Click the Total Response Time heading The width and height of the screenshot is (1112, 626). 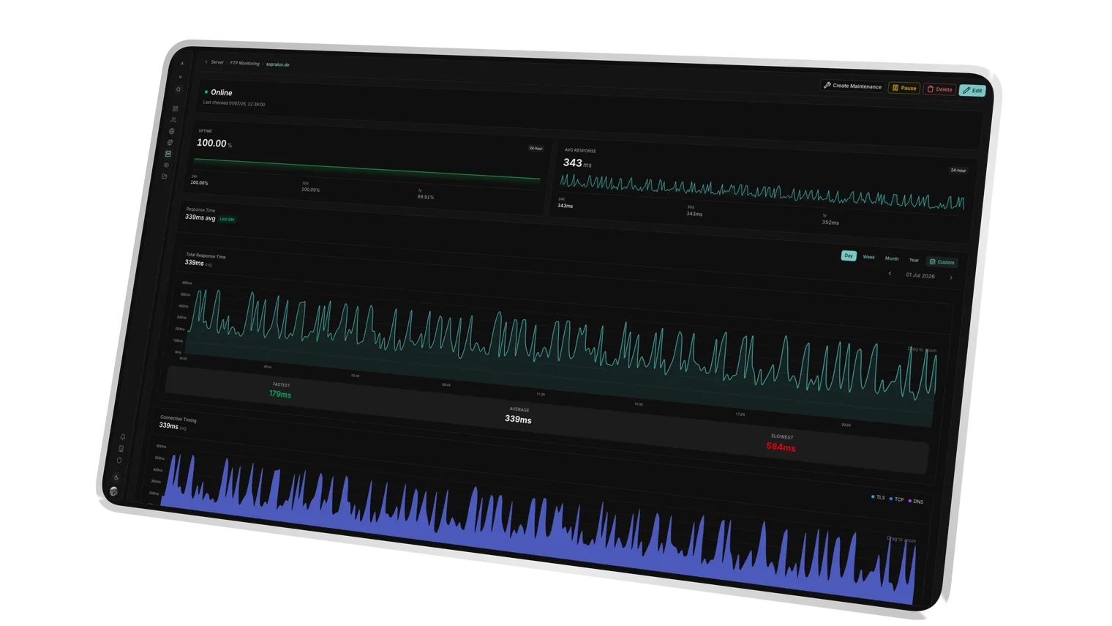click(x=206, y=256)
